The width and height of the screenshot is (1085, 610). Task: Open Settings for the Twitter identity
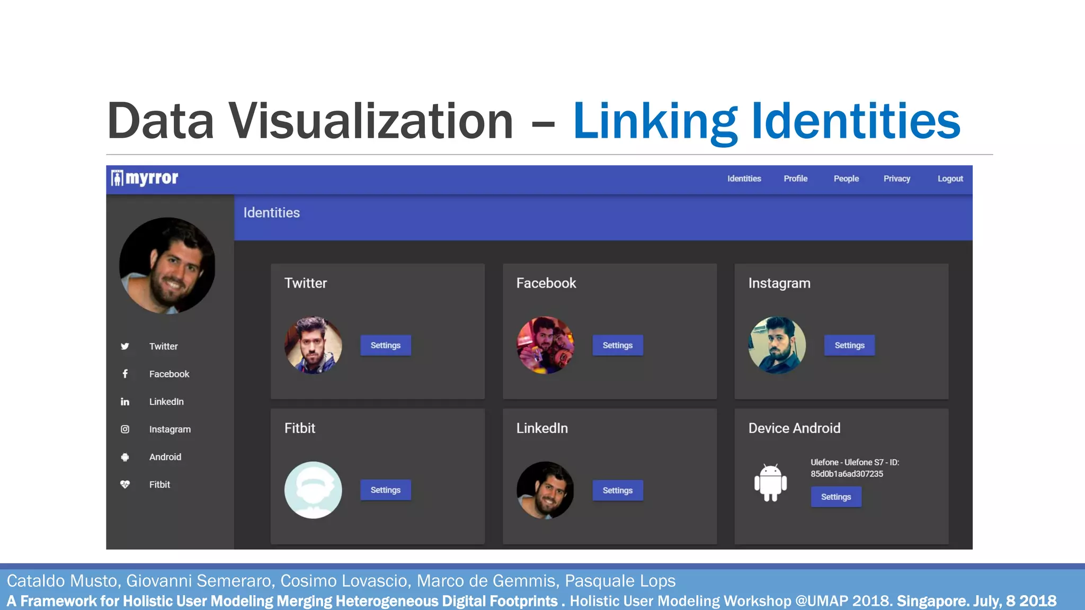pyautogui.click(x=386, y=345)
